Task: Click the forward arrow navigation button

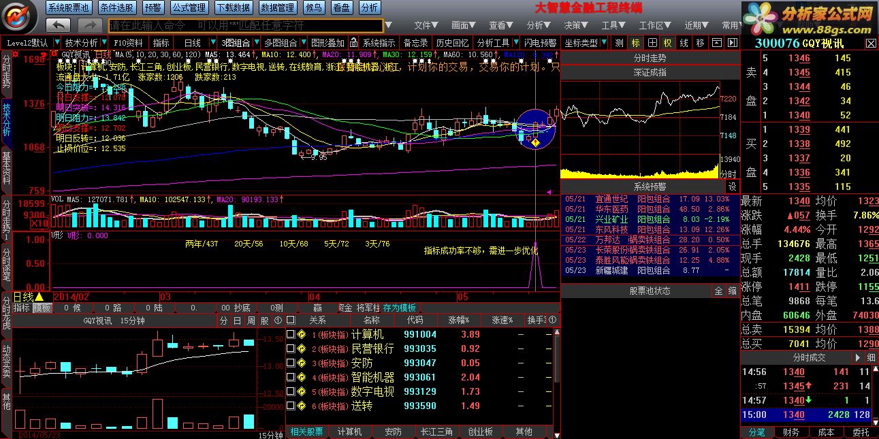Action: point(90,25)
